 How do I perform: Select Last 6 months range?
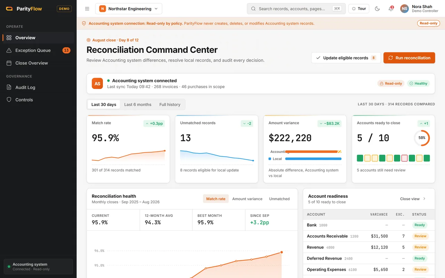tap(138, 104)
